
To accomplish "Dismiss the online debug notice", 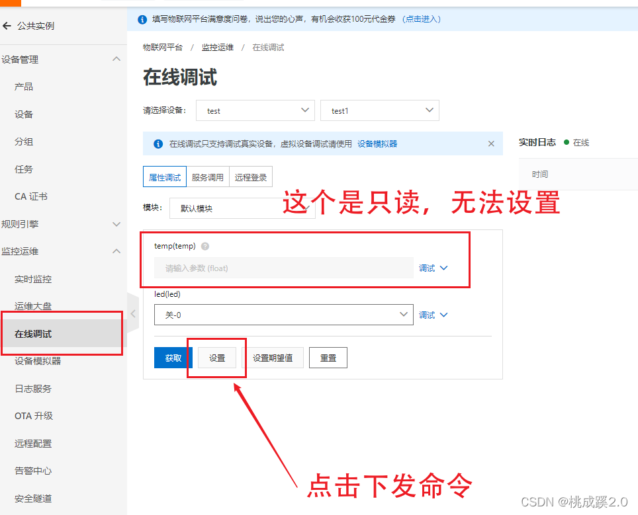I will coord(491,143).
